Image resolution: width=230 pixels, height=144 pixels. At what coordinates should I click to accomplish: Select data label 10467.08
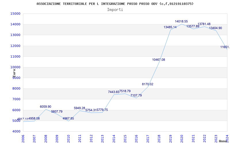pyautogui.click(x=159, y=60)
